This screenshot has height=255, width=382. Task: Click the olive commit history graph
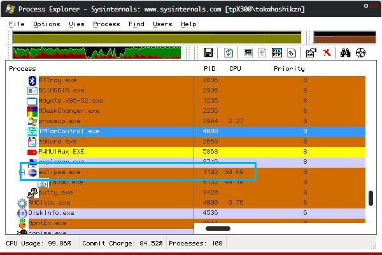pos(157,38)
